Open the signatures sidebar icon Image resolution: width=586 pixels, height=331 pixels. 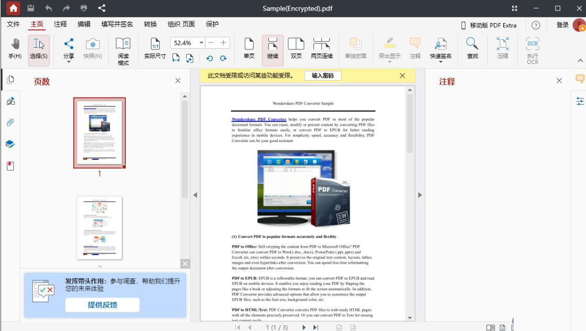pyautogui.click(x=10, y=101)
